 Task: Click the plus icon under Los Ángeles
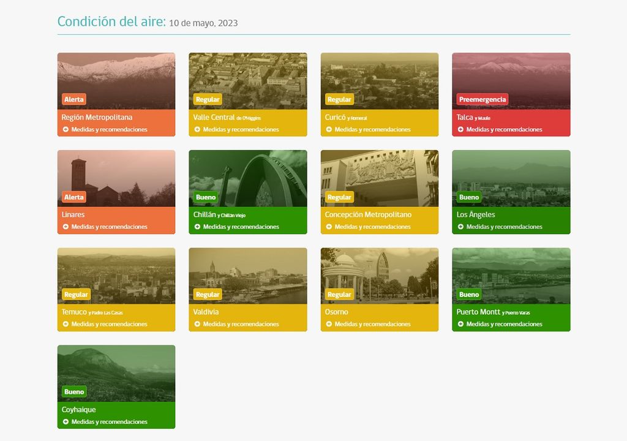pyautogui.click(x=460, y=227)
